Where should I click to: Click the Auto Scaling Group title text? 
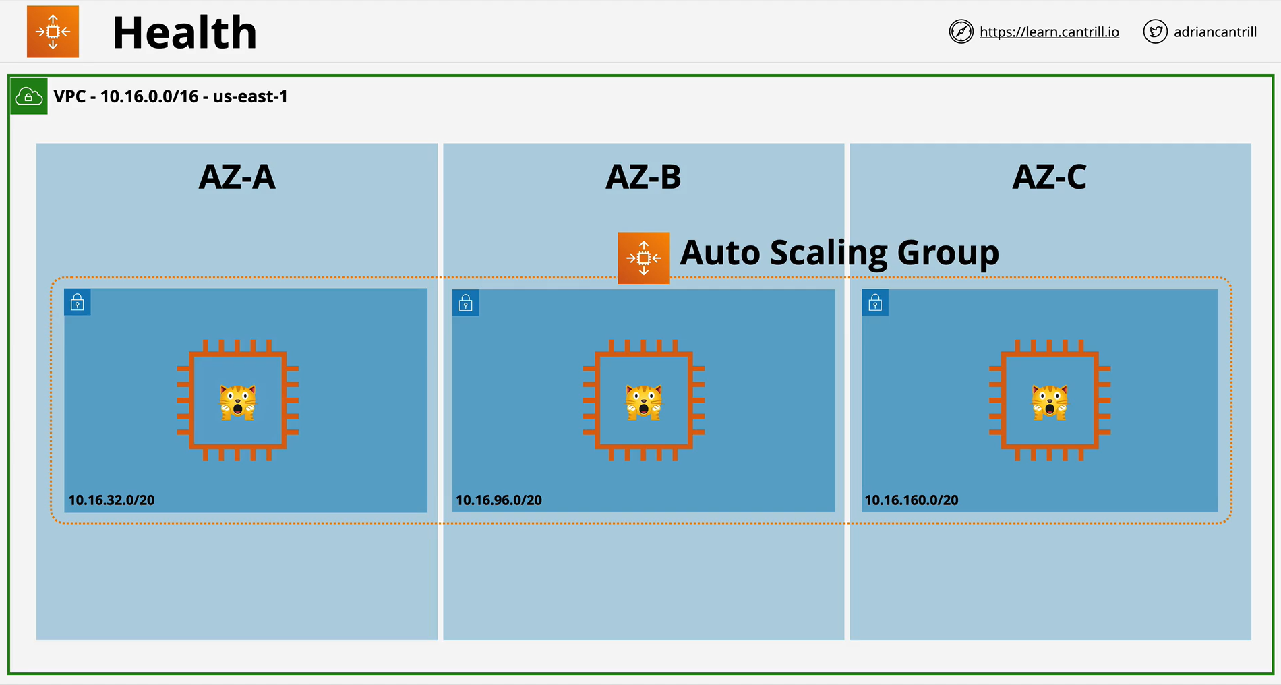tap(839, 254)
